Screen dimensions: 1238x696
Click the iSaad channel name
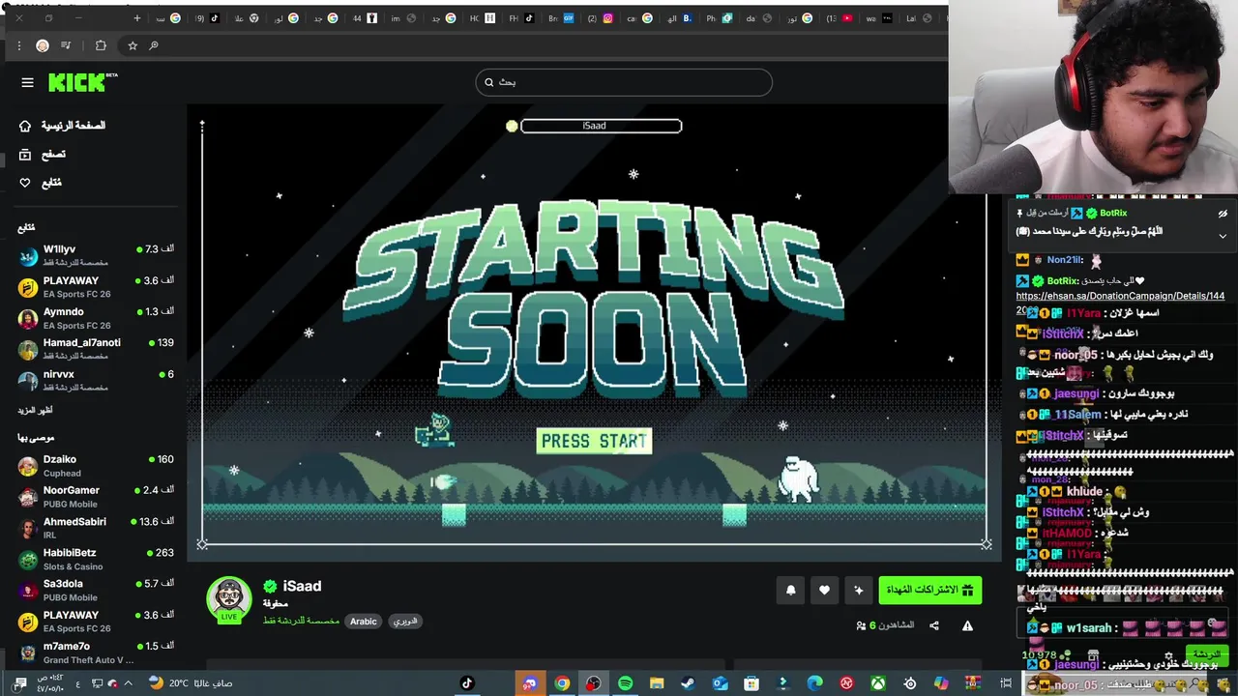pos(302,586)
